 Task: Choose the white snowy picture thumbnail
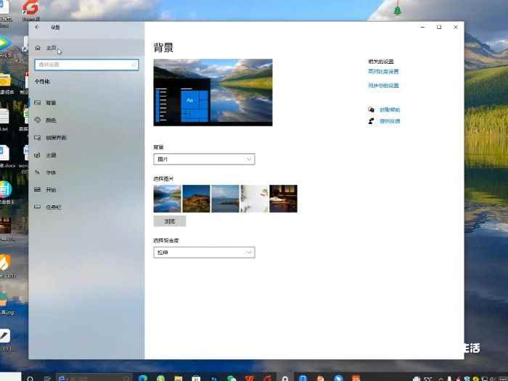pyautogui.click(x=254, y=199)
